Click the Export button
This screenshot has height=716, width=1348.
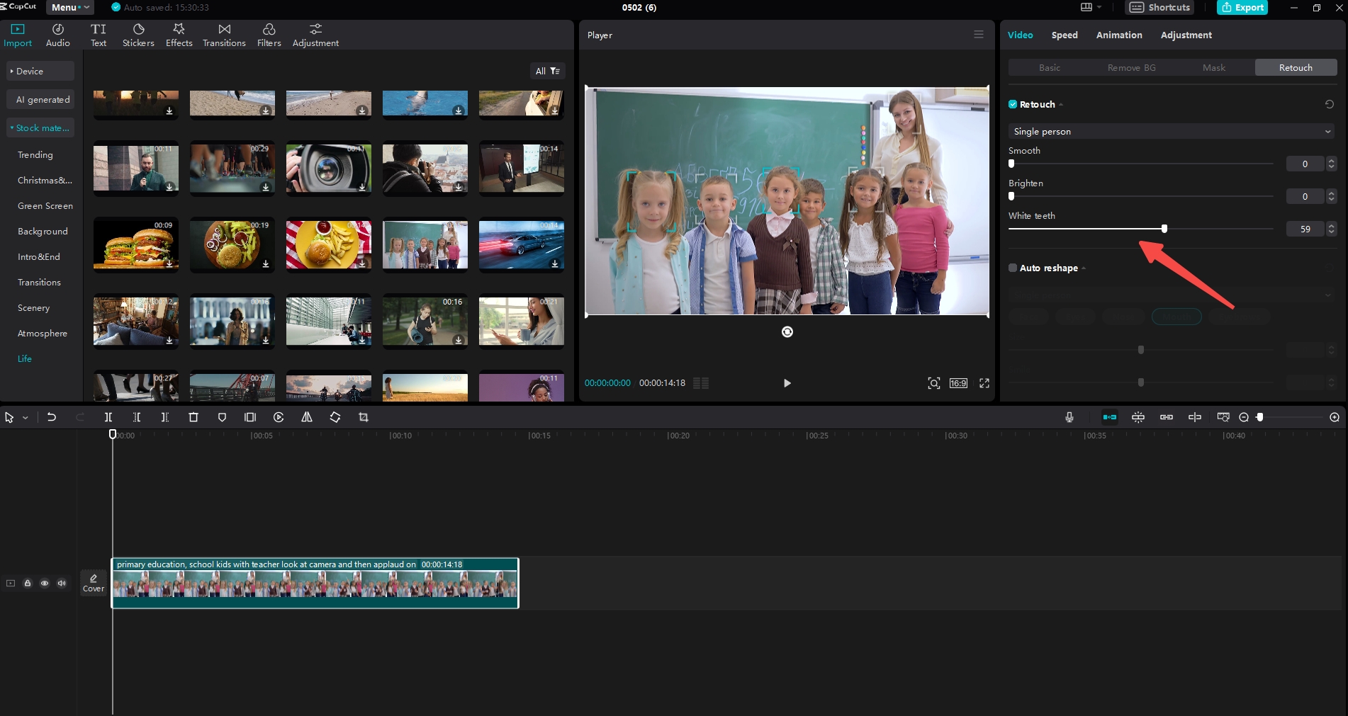click(1242, 7)
